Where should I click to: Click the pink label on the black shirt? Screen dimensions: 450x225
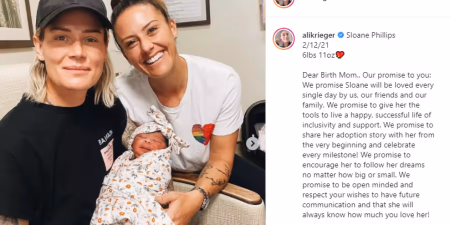(x=107, y=154)
